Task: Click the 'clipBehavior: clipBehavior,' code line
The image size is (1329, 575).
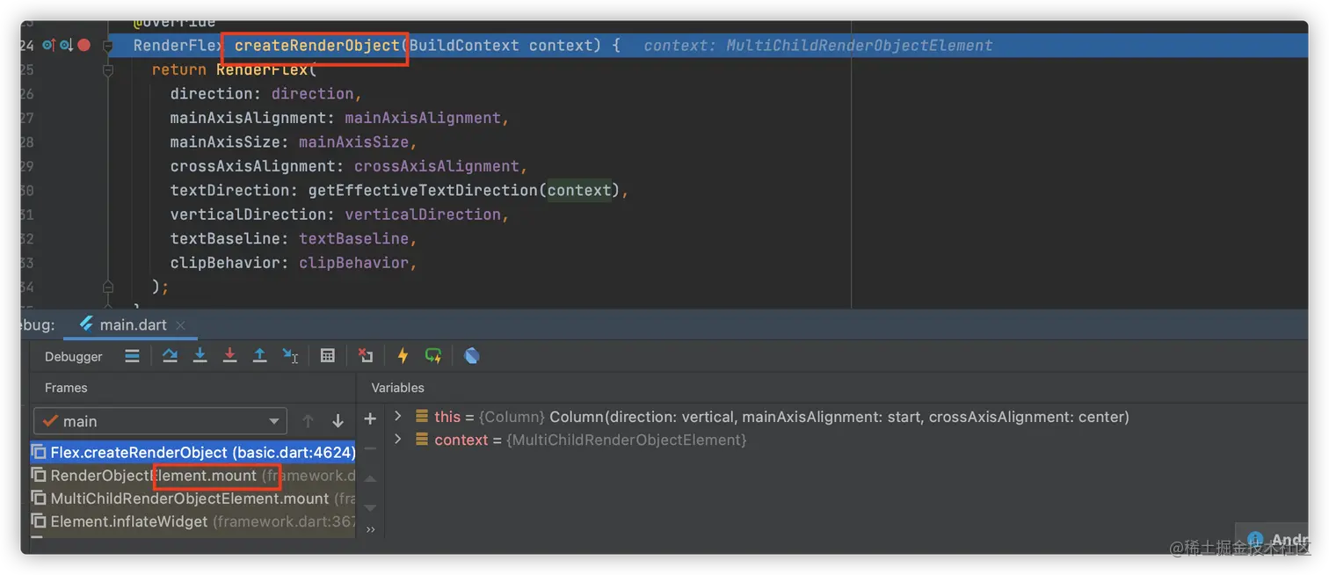Action: click(294, 263)
